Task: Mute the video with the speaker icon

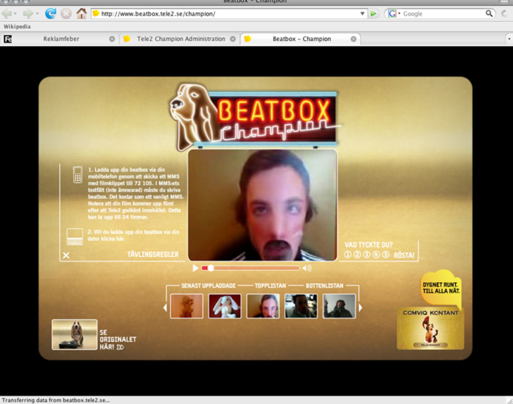Action: 307,268
